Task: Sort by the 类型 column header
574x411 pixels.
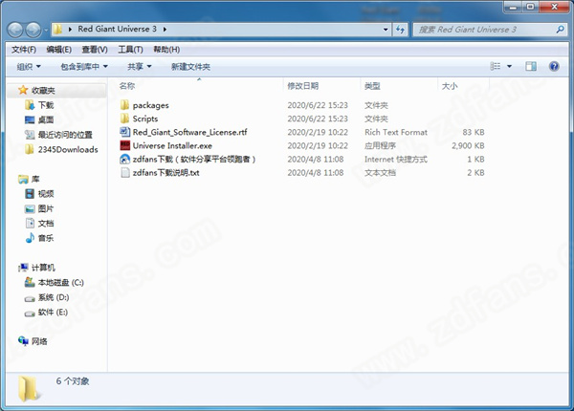Action: click(x=372, y=86)
